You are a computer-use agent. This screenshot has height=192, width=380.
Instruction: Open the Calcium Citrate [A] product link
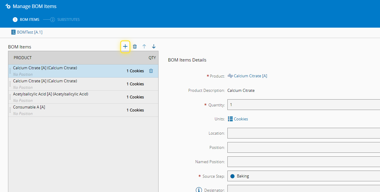coord(250,76)
